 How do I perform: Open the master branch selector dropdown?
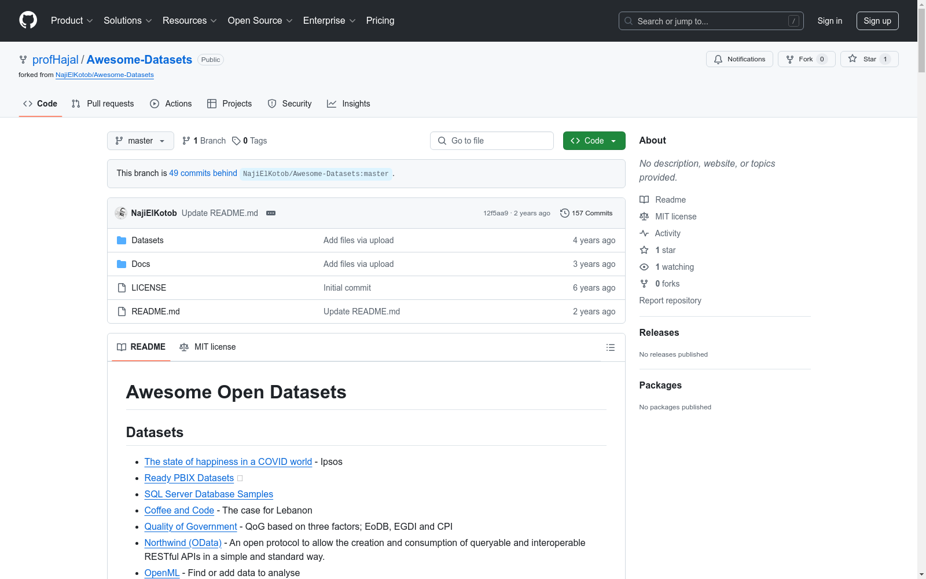click(141, 141)
